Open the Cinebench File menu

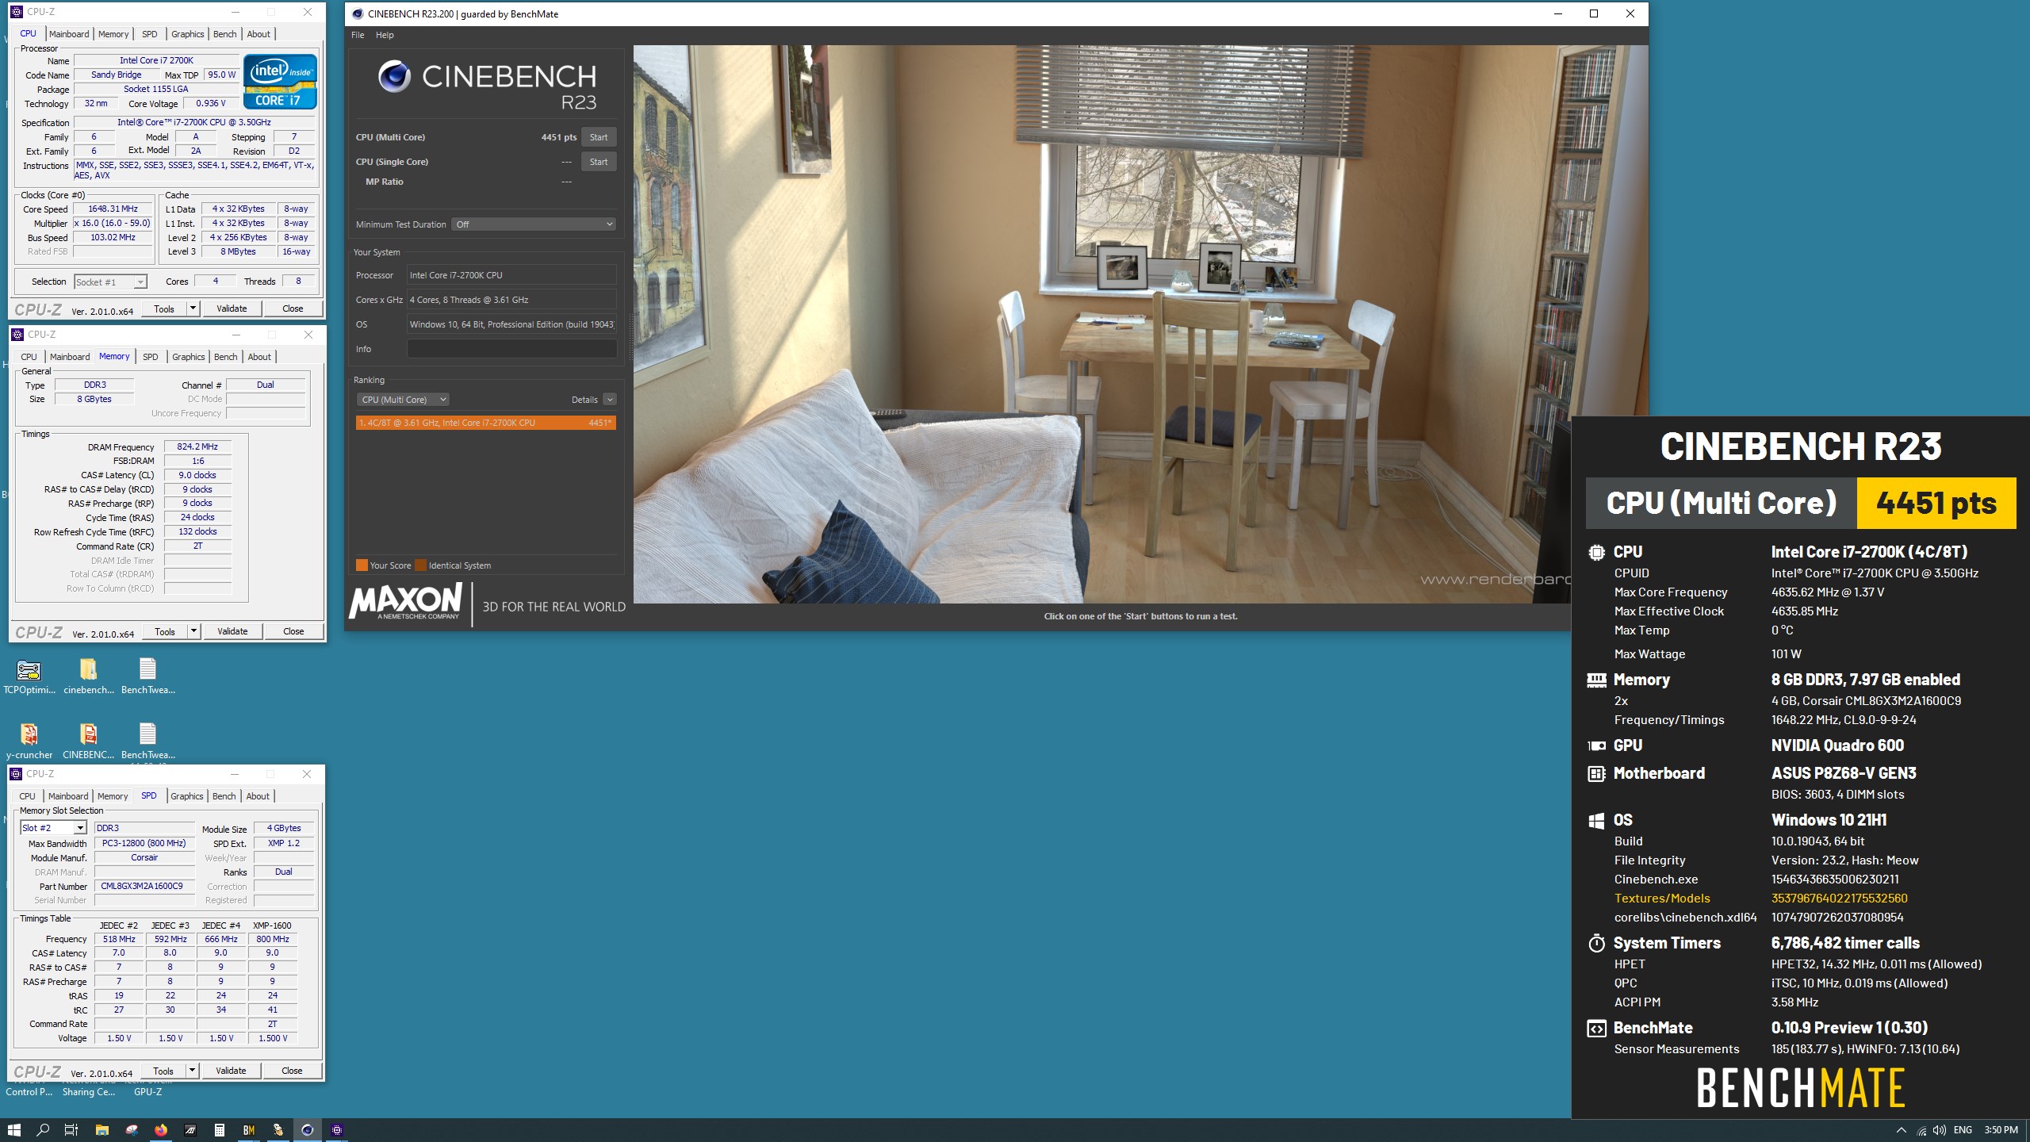tap(358, 35)
